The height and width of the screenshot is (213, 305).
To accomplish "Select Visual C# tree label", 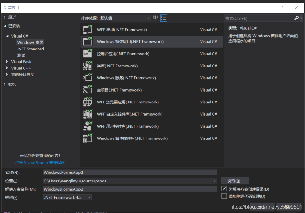I will tap(19, 36).
